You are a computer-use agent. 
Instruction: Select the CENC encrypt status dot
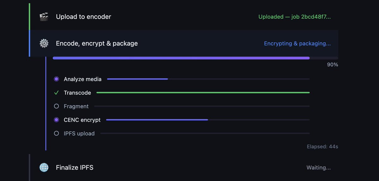tap(56, 120)
